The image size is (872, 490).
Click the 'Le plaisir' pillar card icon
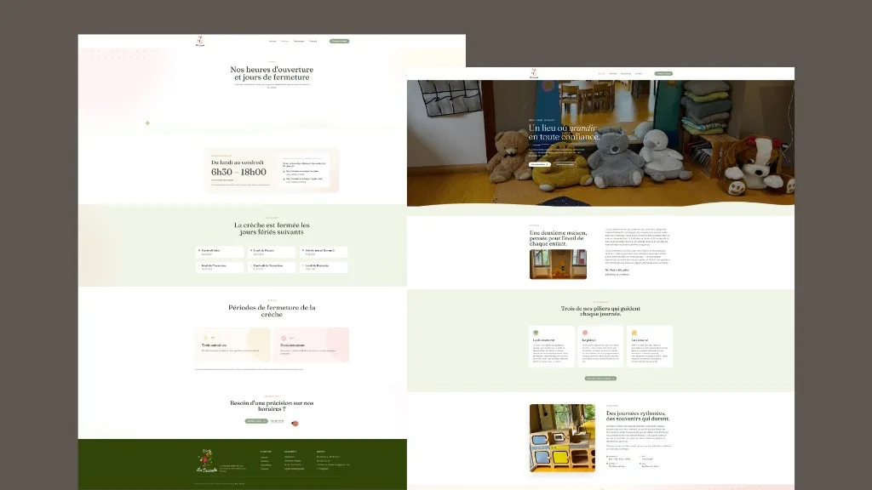pos(585,333)
